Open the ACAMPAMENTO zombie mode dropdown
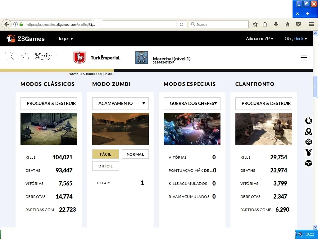The height and width of the screenshot is (239, 318). (120, 103)
